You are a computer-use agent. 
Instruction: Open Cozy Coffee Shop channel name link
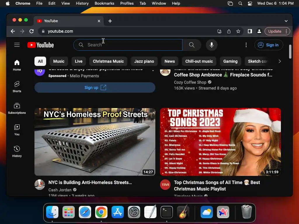click(190, 82)
